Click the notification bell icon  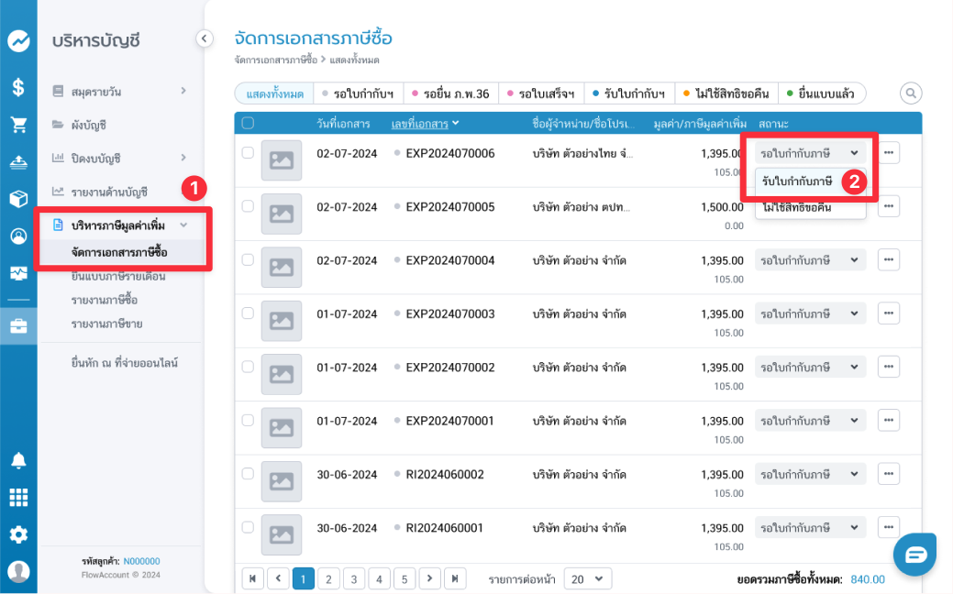coord(18,460)
